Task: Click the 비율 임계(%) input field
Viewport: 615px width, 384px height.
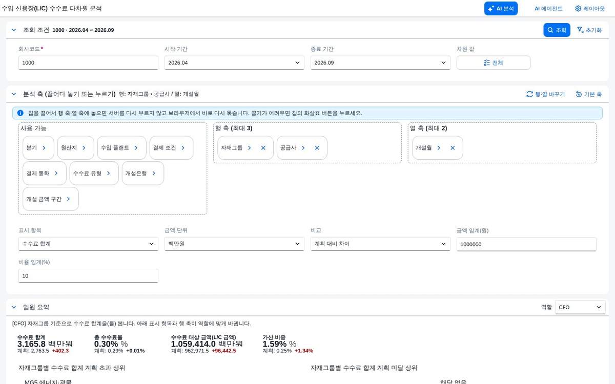Action: (x=88, y=275)
